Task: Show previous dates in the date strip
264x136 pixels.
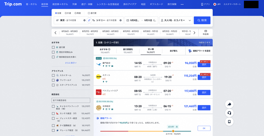Action: [55, 33]
